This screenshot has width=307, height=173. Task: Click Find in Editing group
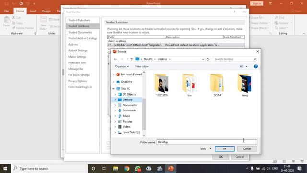point(280,18)
